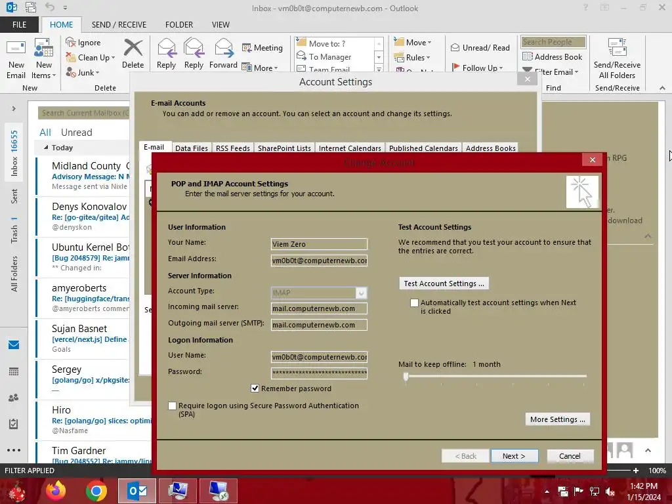
Task: Open Tasks view icon in sidebar
Action: pyautogui.click(x=14, y=424)
